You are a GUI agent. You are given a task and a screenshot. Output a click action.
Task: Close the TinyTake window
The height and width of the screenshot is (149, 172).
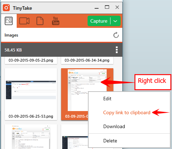coord(117,7)
